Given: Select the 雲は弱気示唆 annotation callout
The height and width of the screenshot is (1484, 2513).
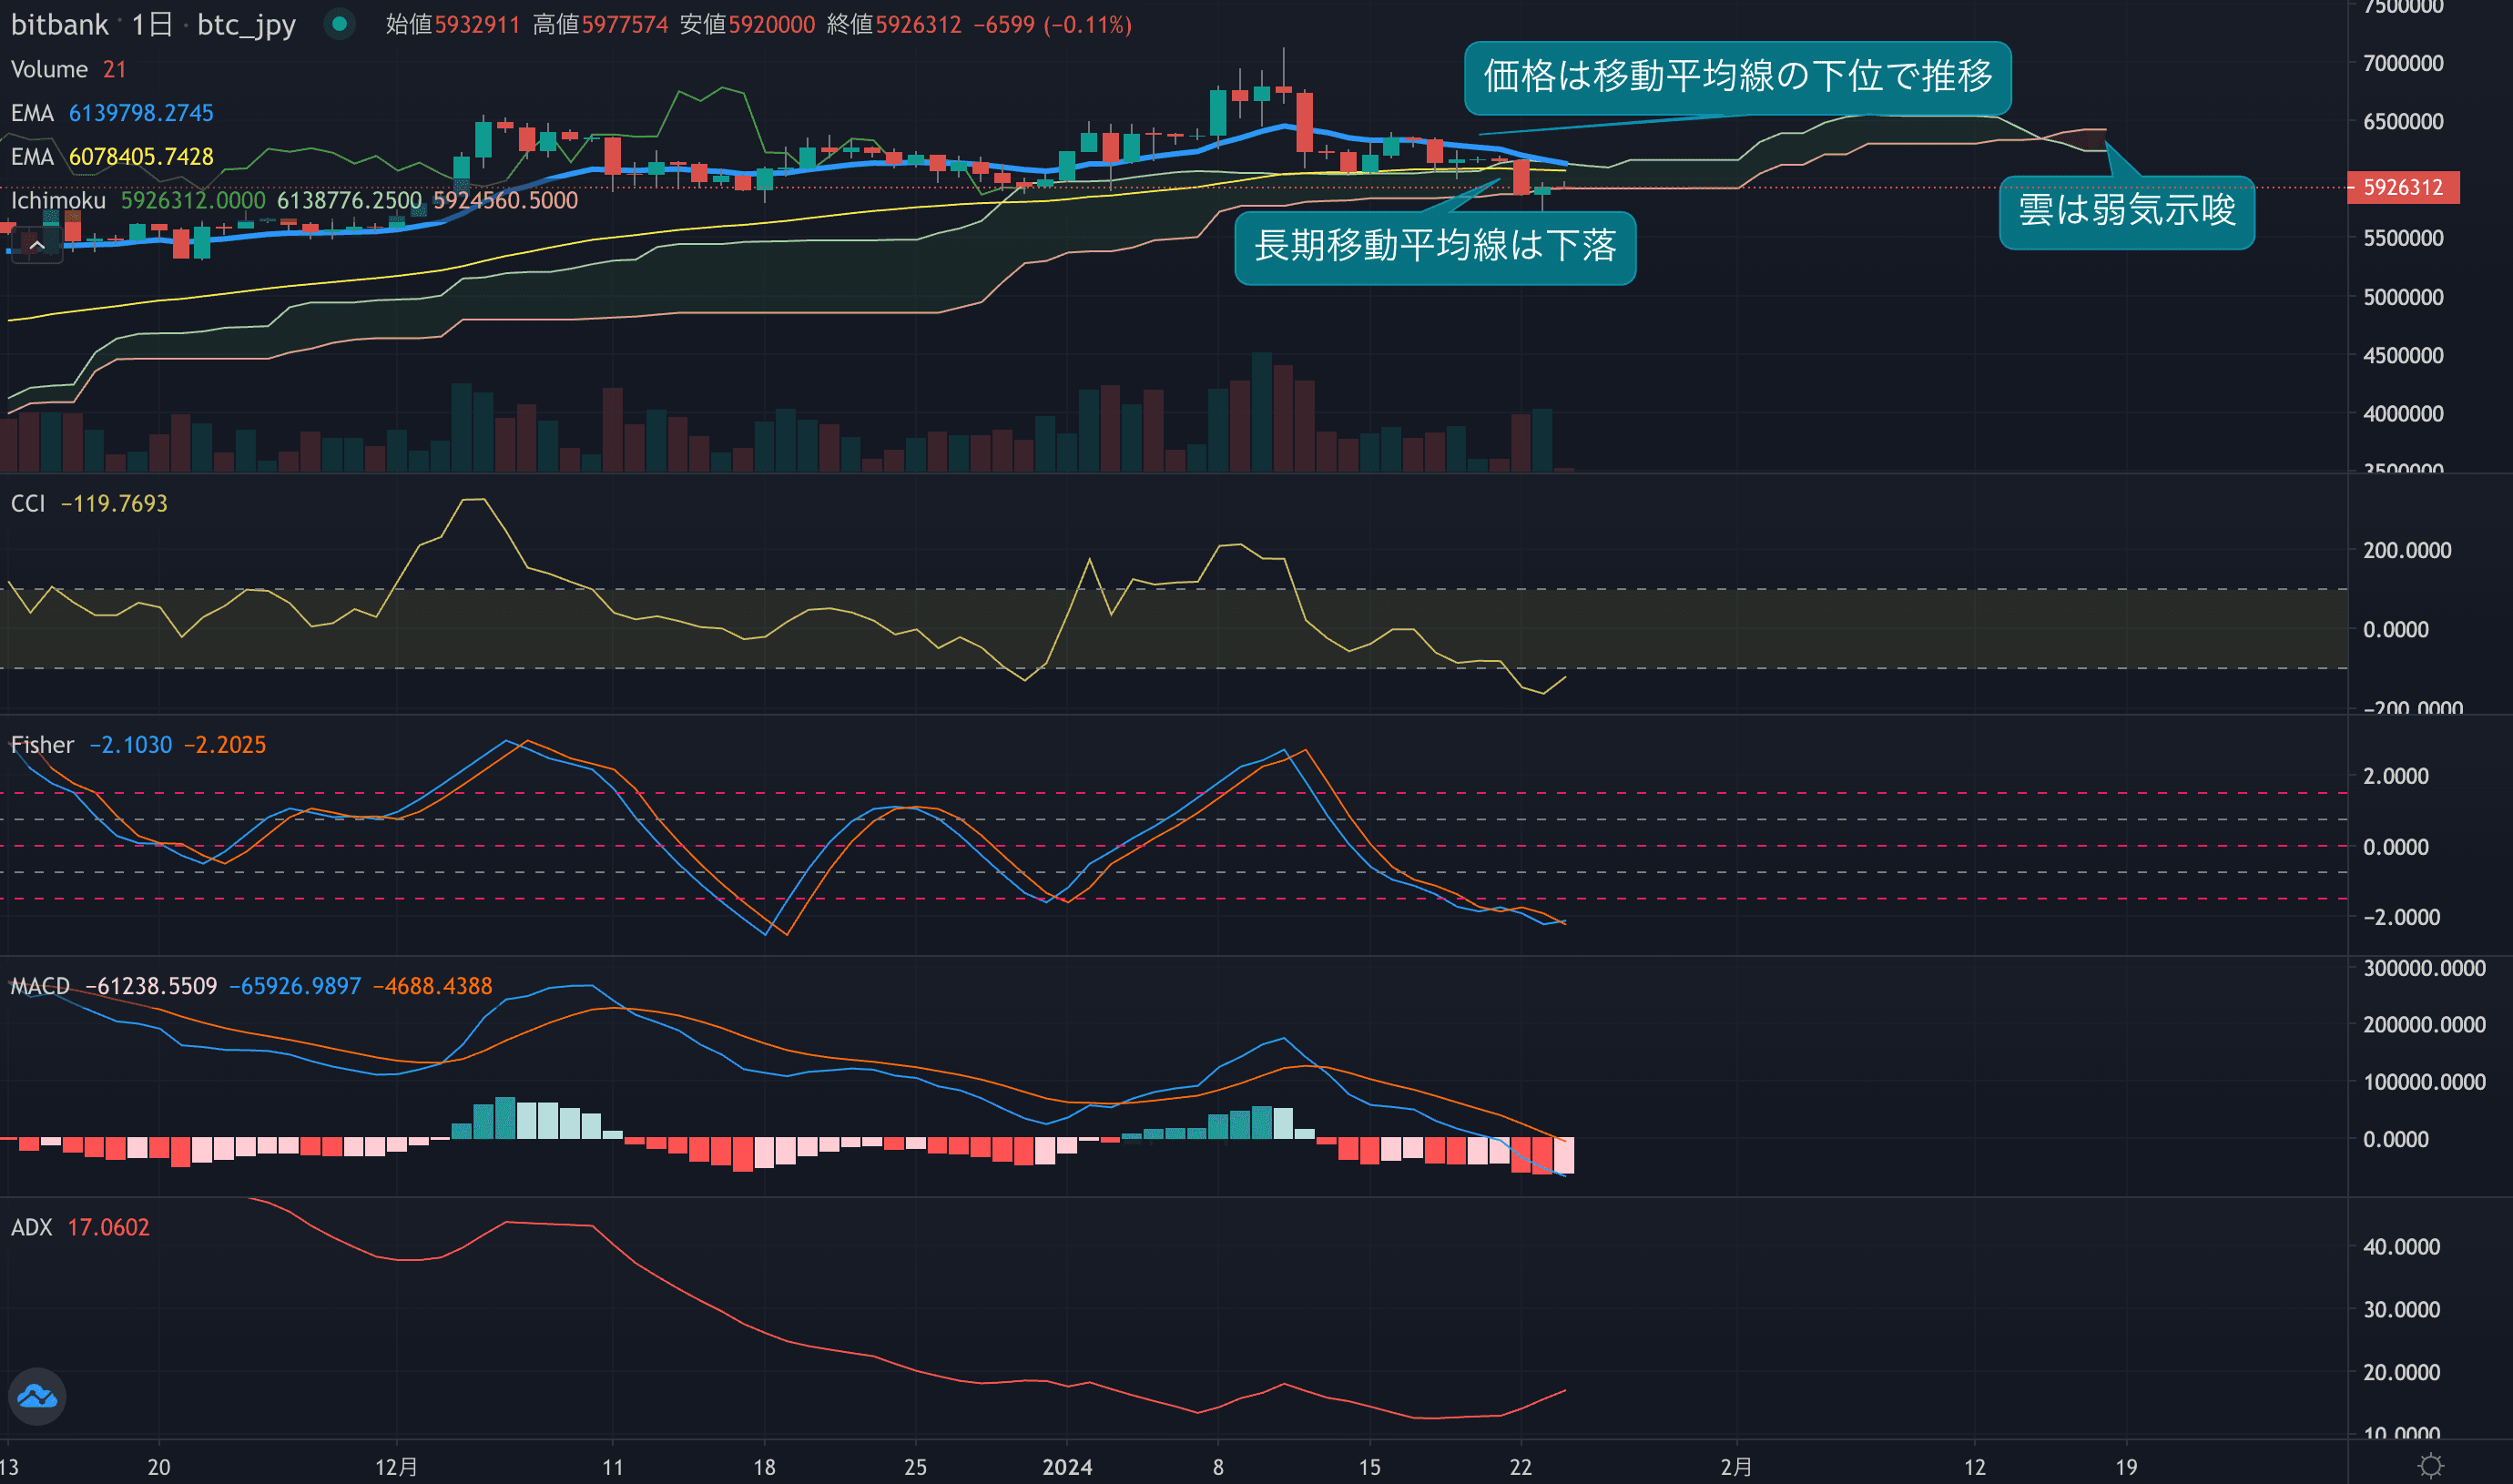Looking at the screenshot, I should tap(2126, 211).
